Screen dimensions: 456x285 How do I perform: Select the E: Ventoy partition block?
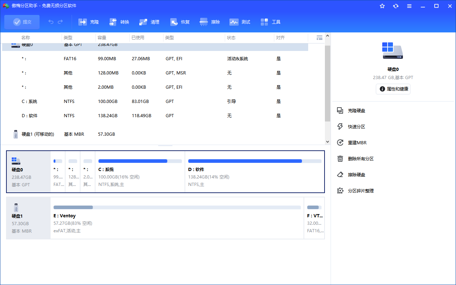tap(177, 218)
